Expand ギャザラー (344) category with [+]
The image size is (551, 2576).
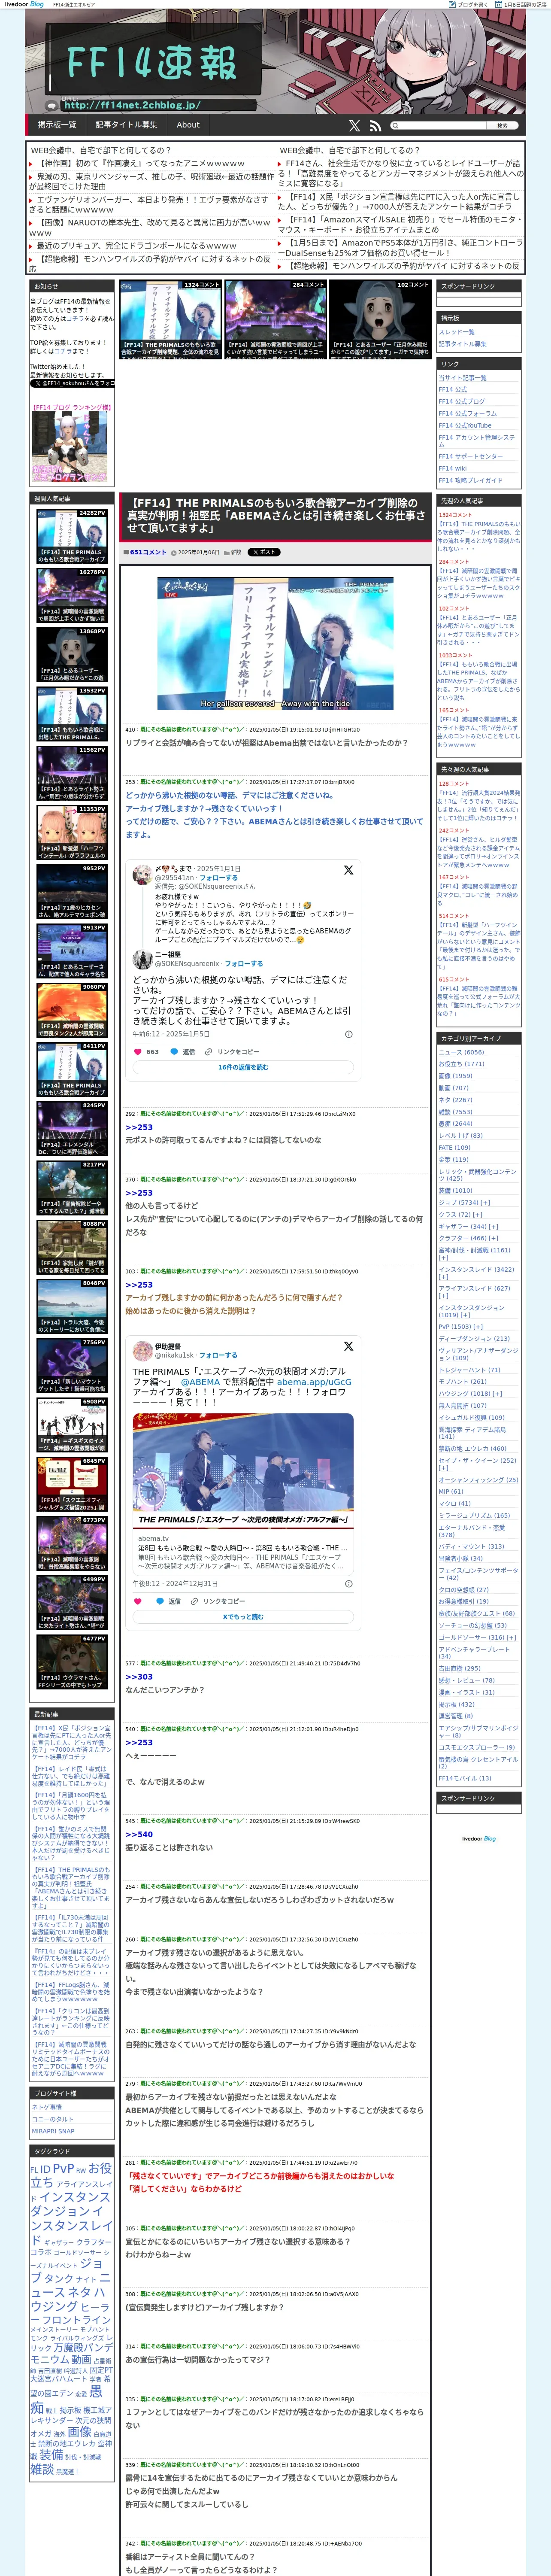coord(493,1226)
